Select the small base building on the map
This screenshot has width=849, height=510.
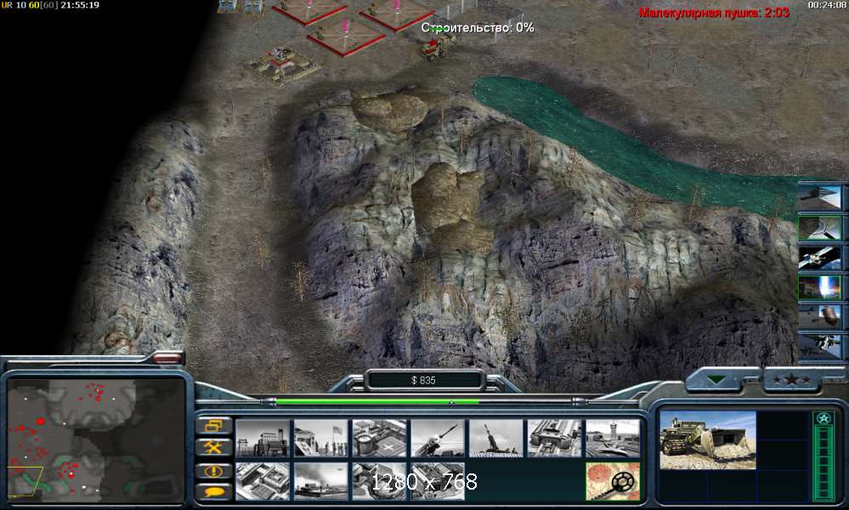[x=283, y=65]
